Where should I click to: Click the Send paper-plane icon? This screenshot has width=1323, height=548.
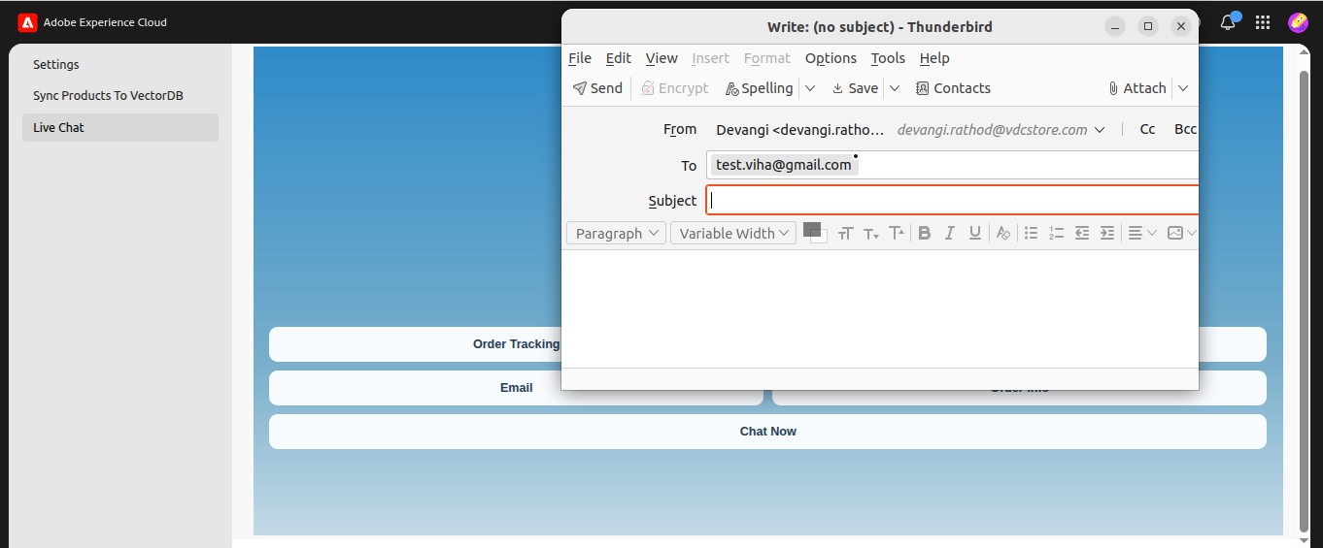coord(580,88)
